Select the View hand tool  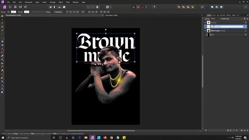pyautogui.click(x=2, y=16)
